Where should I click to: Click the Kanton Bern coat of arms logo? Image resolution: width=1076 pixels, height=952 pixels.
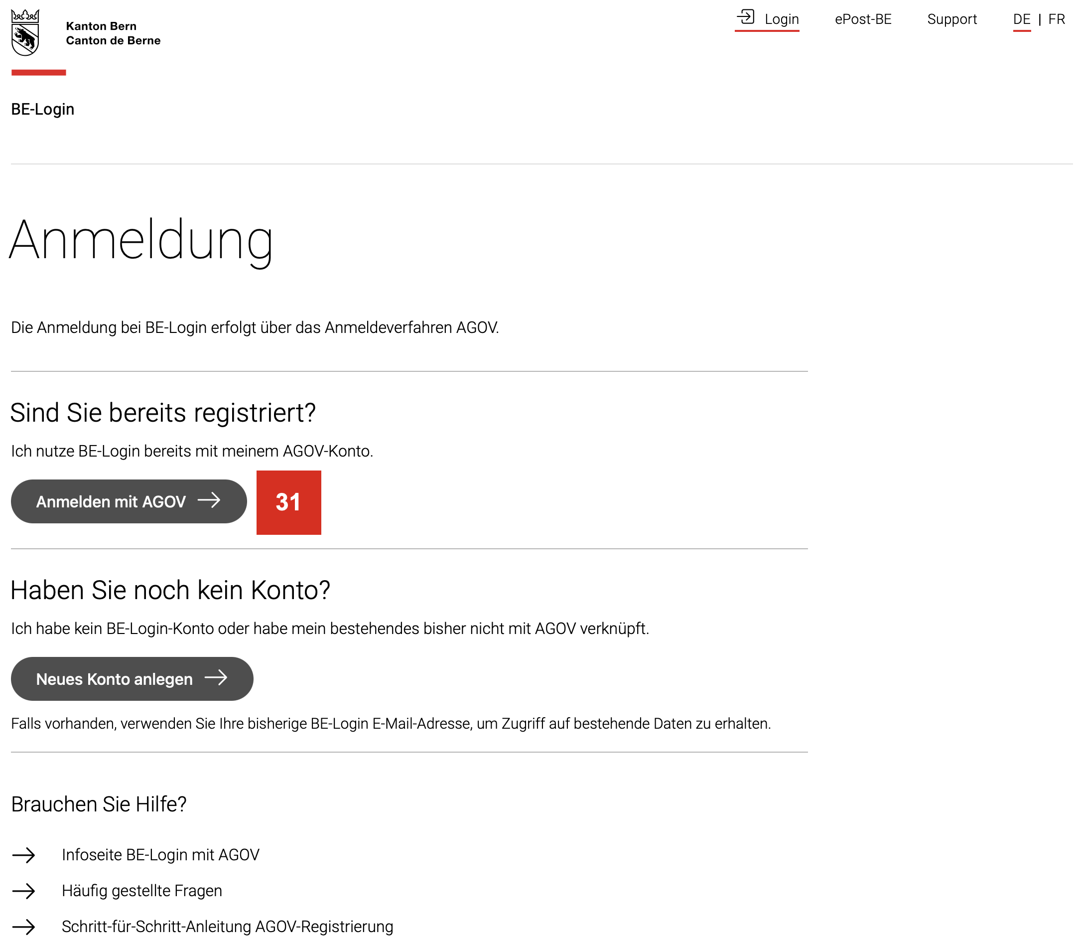pos(25,32)
